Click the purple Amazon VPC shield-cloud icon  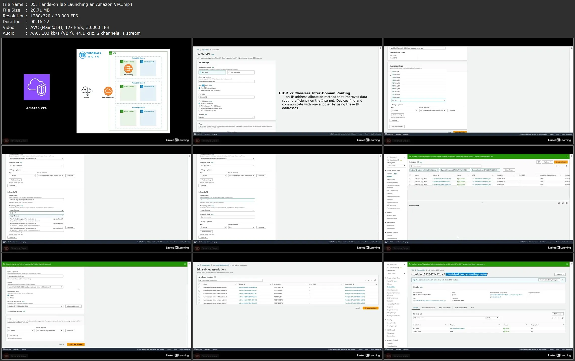pyautogui.click(x=37, y=87)
